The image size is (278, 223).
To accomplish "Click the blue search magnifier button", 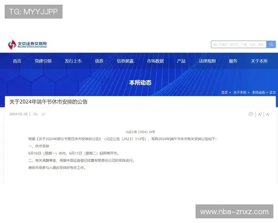I will coord(271,44).
